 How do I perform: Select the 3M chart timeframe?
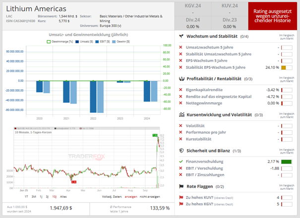pyautogui.click(x=34, y=197)
